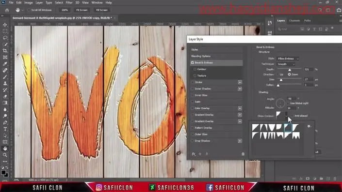342x192 pixels.
Task: Click the Fit Screen button
Action: tap(82, 10)
